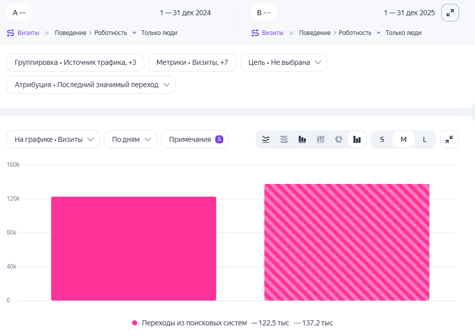Click Только люди condition in segment A
475x336 pixels.
[x=159, y=33]
